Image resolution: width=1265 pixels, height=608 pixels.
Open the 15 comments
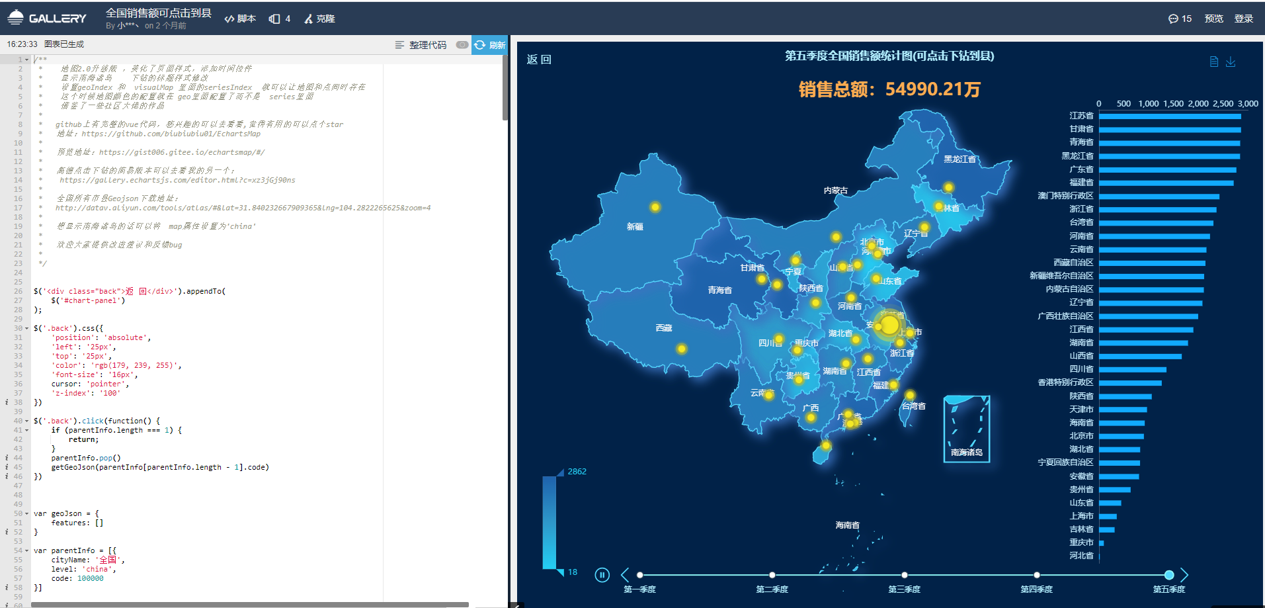(x=1180, y=19)
